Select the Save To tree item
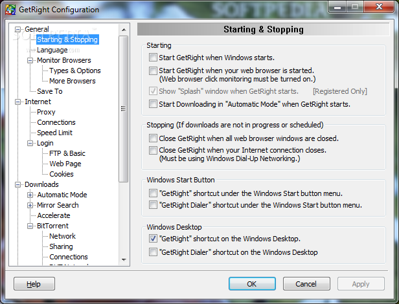This screenshot has width=399, height=304. point(50,91)
